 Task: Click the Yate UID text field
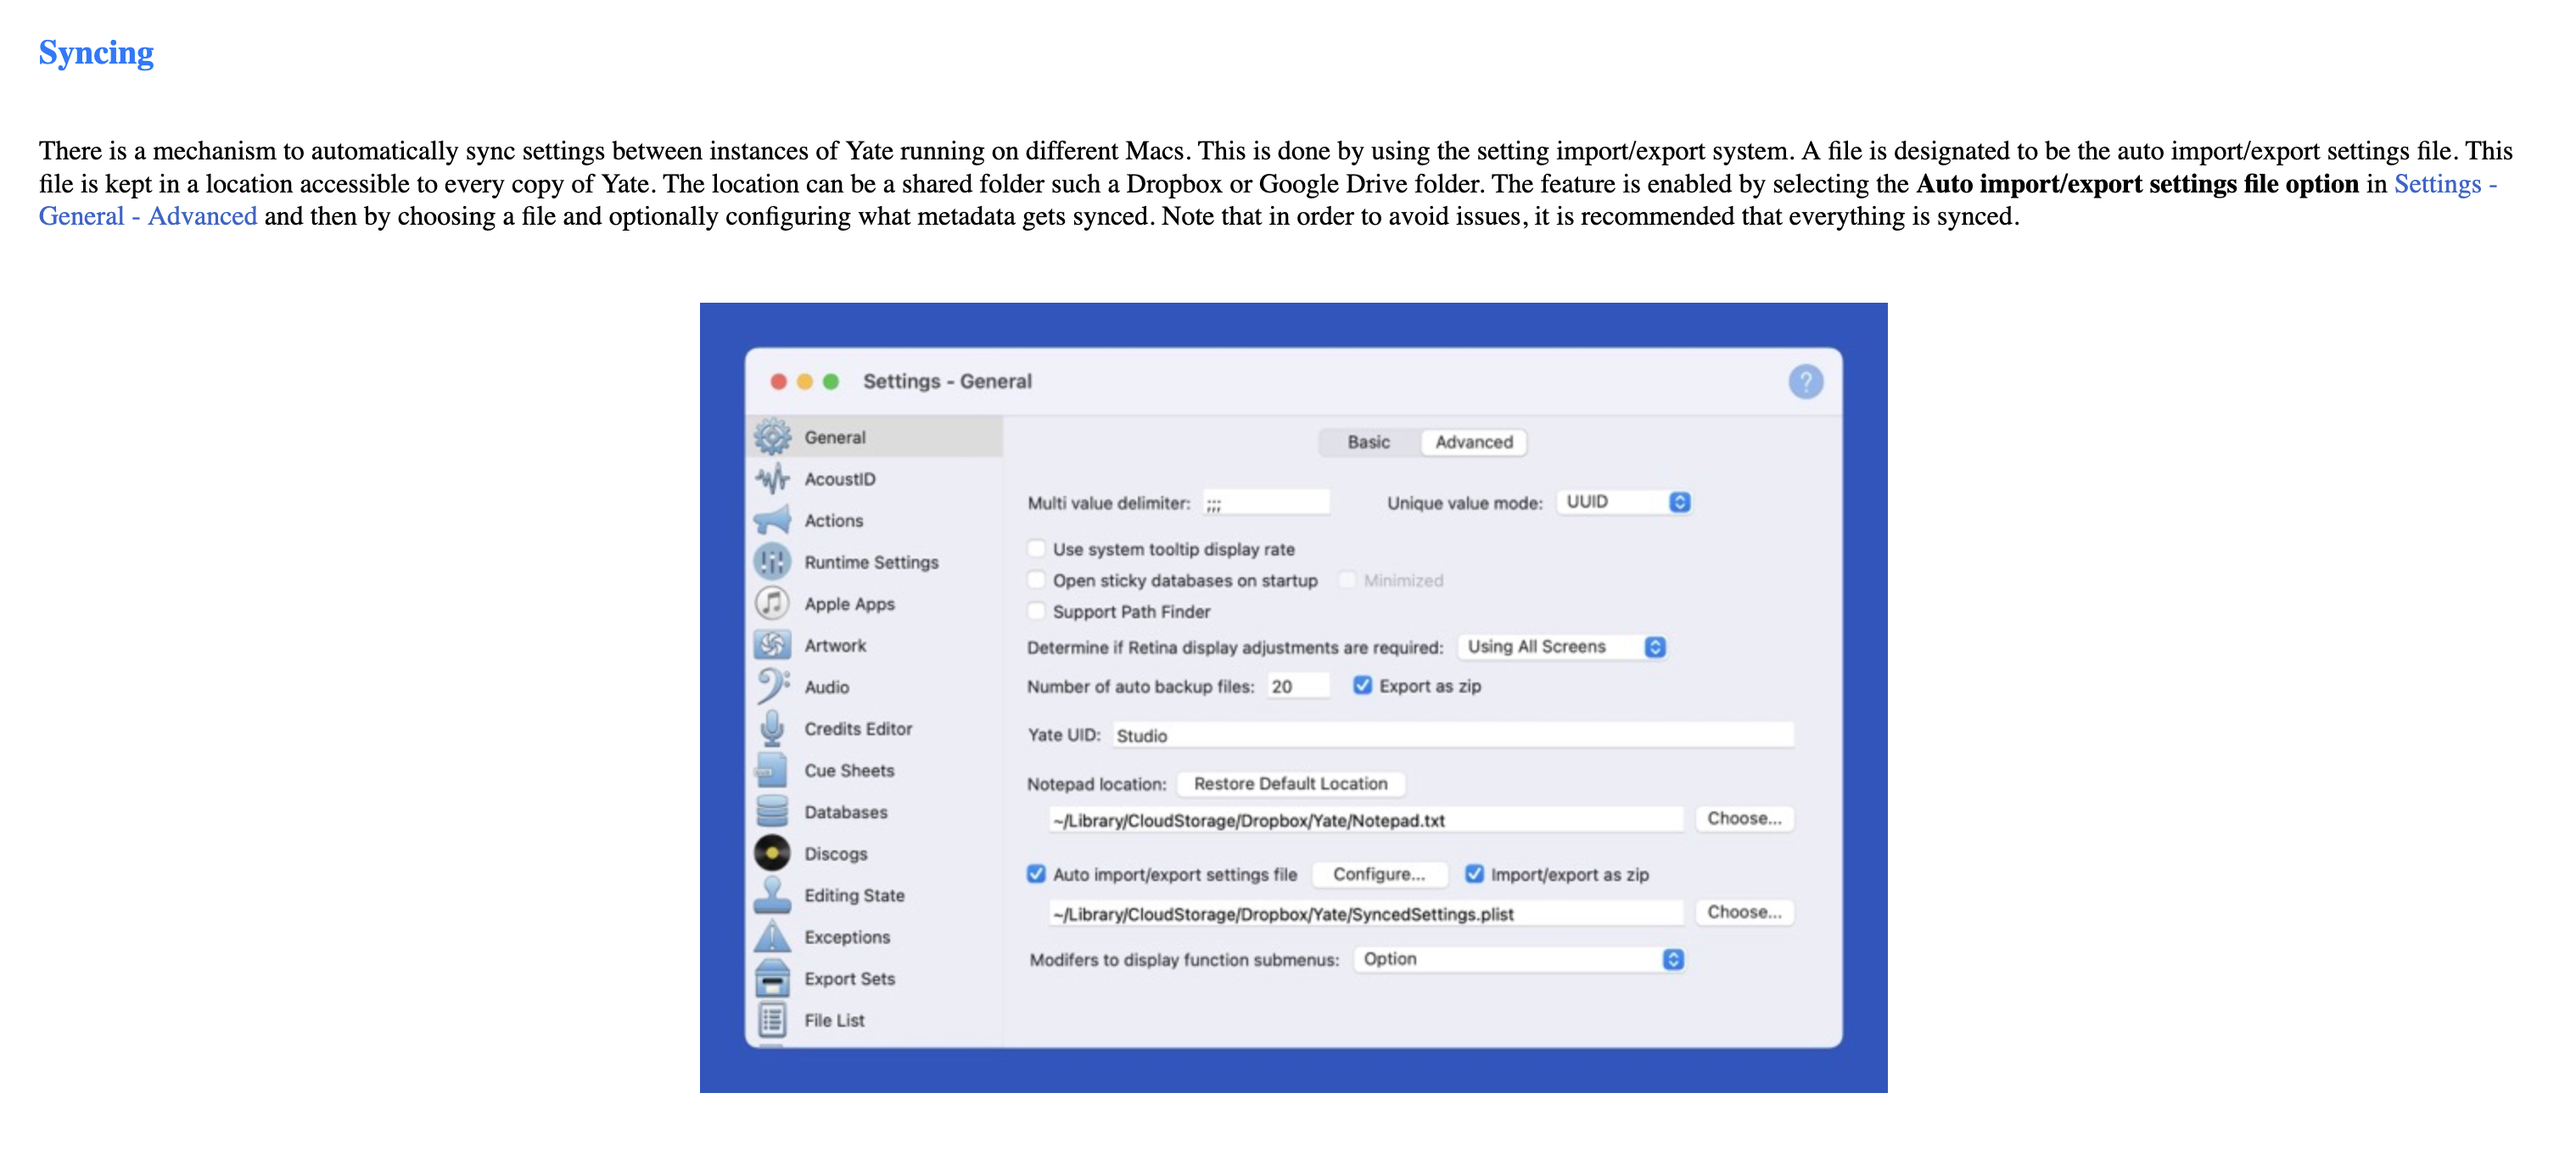pos(1452,735)
